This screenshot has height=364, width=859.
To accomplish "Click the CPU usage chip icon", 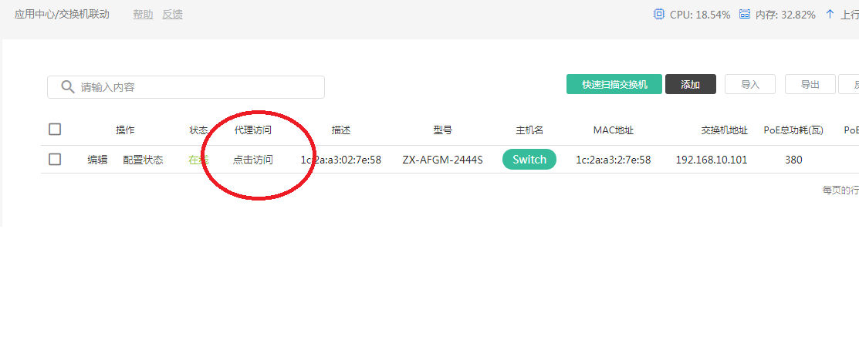I will click(658, 14).
